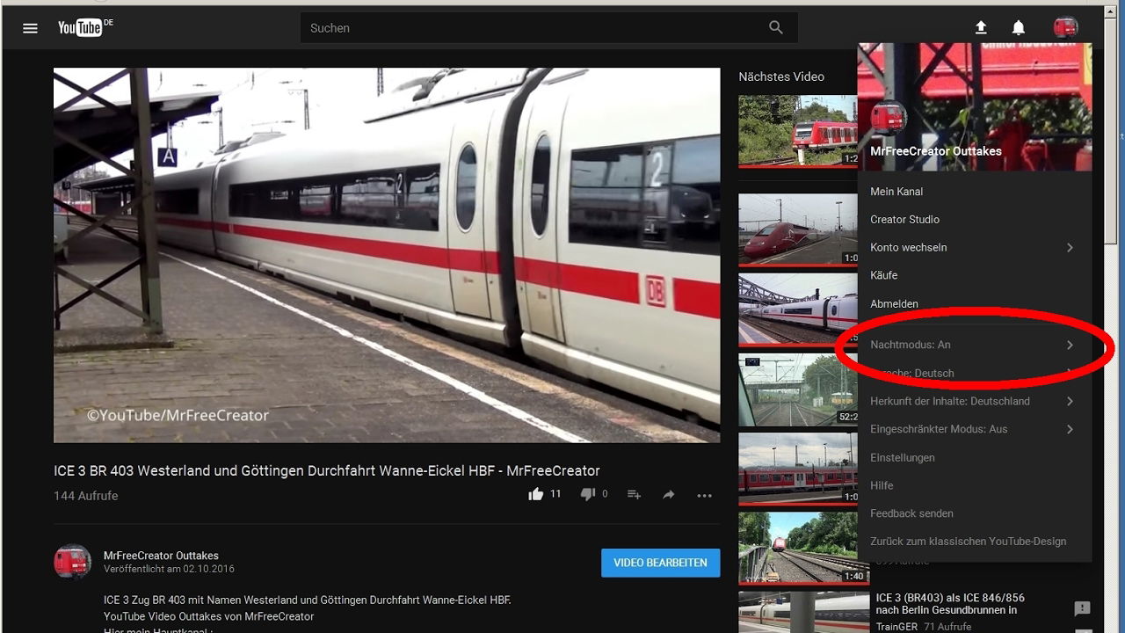Turn off Nachtmodus in the account menu
The image size is (1125, 633).
tap(910, 345)
